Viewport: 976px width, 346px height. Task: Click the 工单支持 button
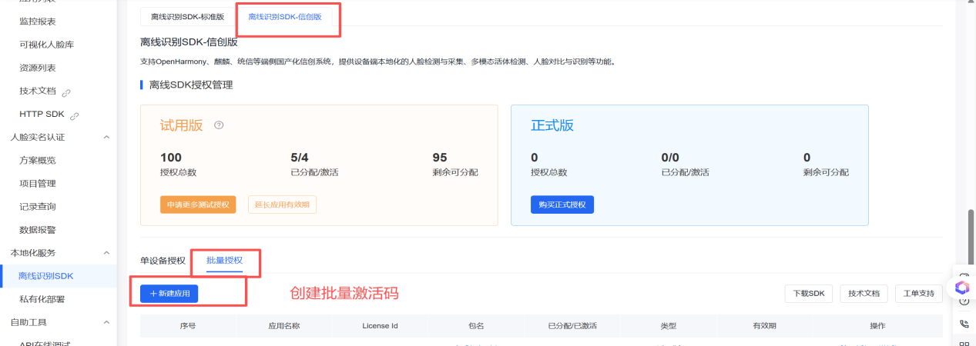click(x=918, y=294)
